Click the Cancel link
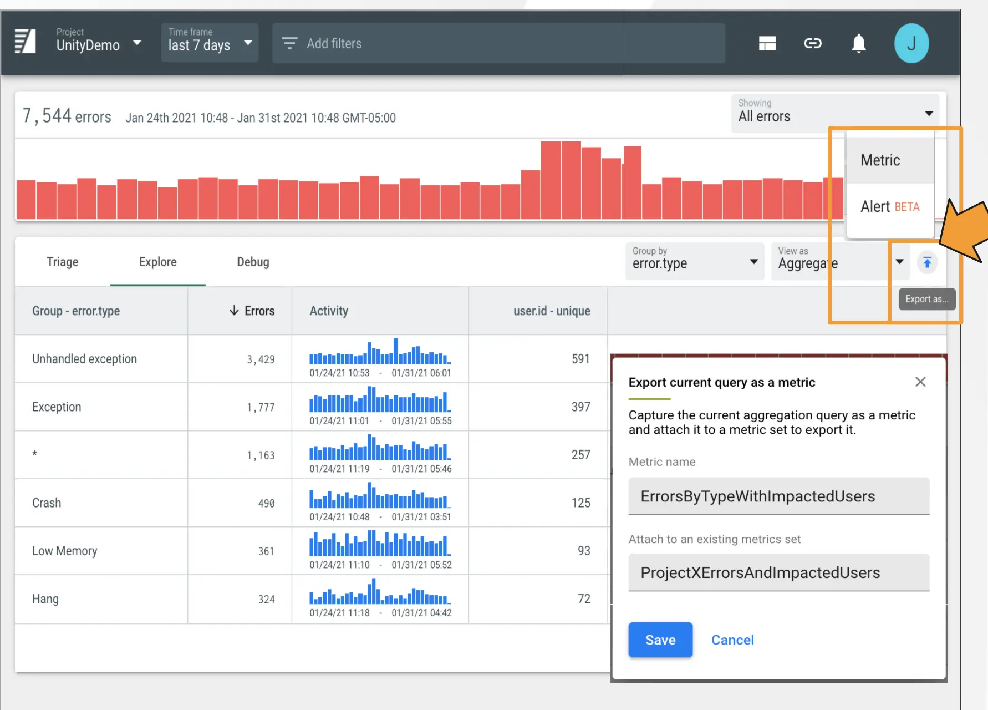 [x=732, y=640]
